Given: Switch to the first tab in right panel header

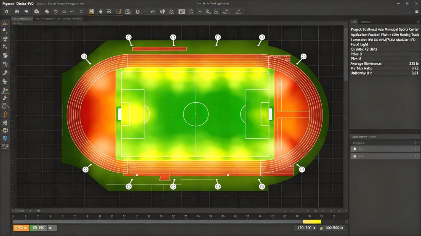Looking at the screenshot, I should [354, 22].
